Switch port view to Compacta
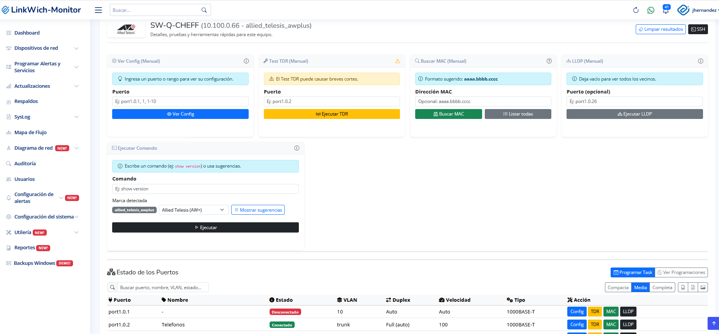This screenshot has width=719, height=334. 618,288
